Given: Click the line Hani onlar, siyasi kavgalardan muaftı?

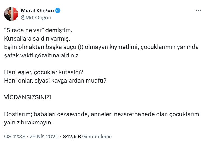Looking at the screenshot, I should click(55, 81).
